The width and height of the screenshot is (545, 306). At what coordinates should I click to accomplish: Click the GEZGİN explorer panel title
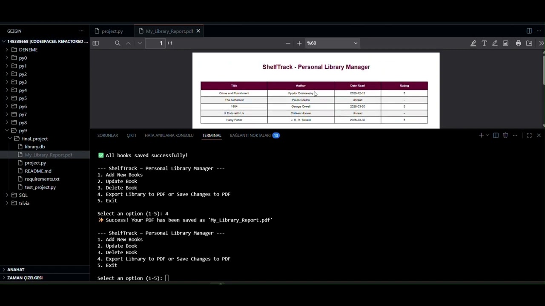pos(14,31)
